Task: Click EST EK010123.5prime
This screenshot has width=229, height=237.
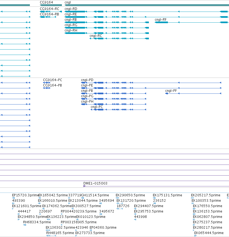Action: (x=91, y=217)
